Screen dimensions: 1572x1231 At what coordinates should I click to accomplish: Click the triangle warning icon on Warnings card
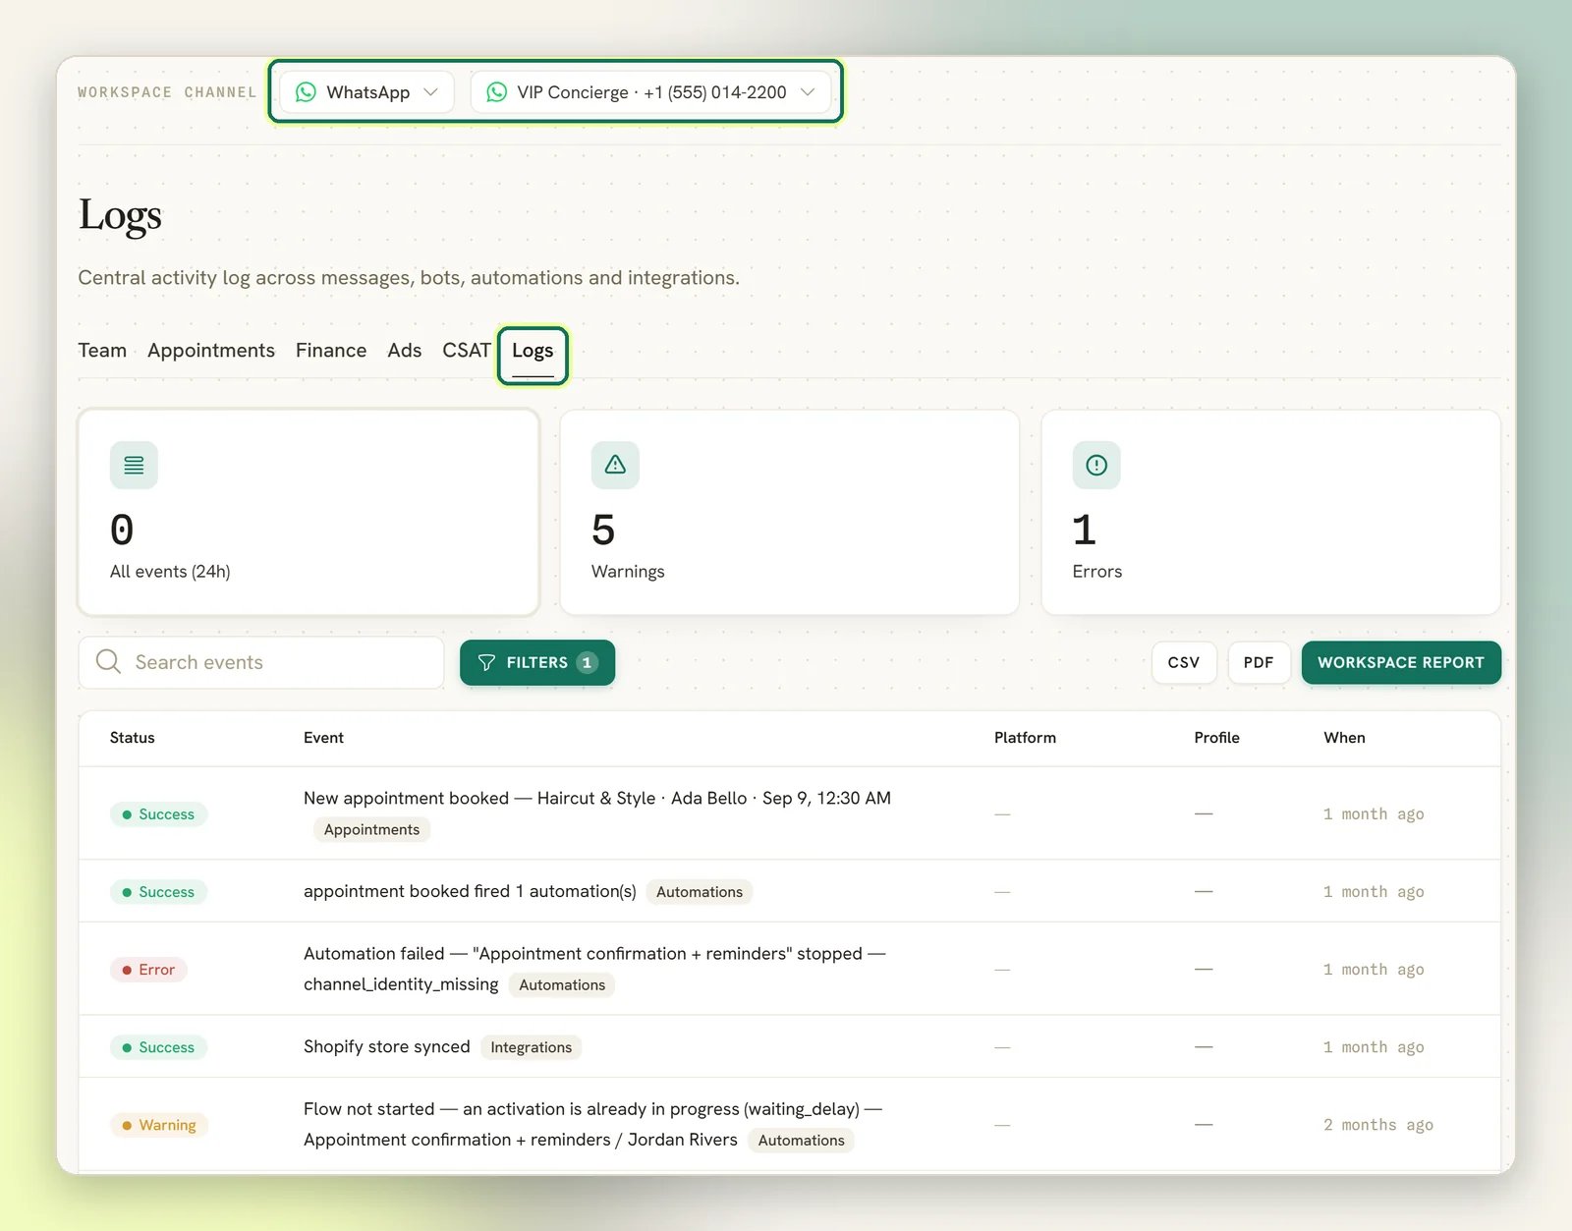615,466
